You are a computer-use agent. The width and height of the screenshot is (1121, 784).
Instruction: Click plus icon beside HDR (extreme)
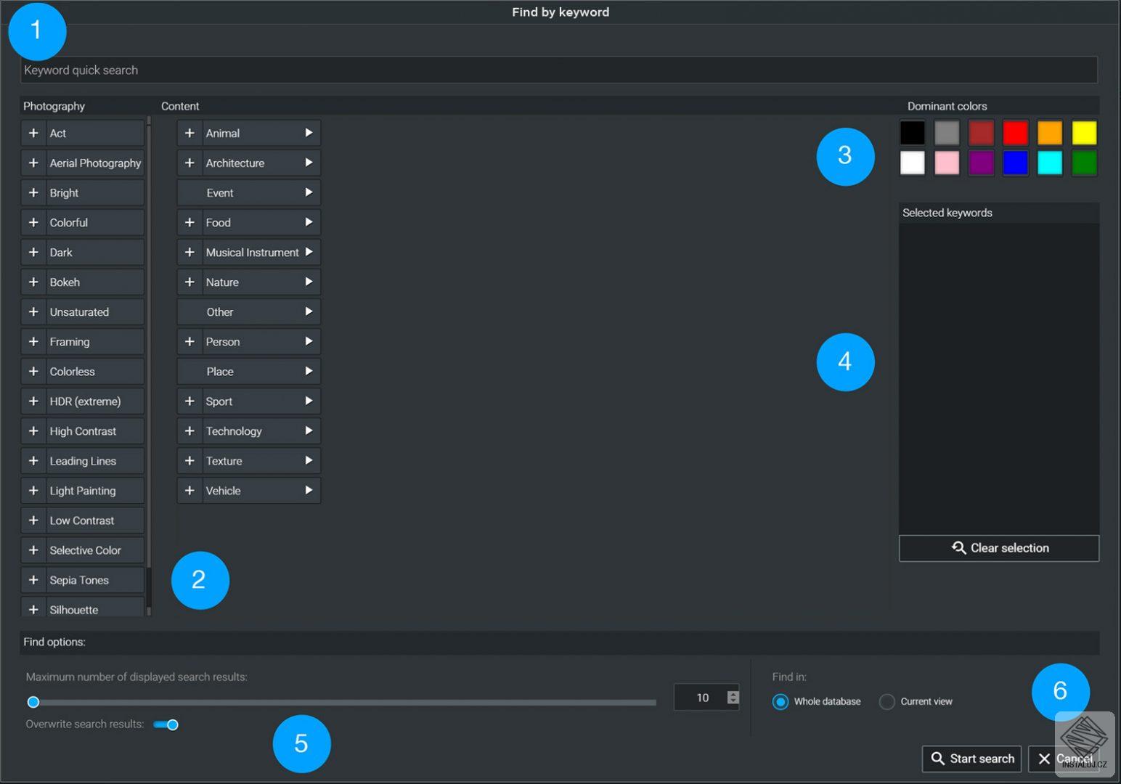33,401
